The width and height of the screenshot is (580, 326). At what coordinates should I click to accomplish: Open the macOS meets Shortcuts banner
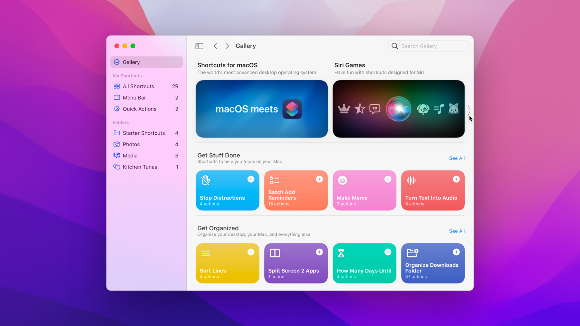tap(262, 109)
